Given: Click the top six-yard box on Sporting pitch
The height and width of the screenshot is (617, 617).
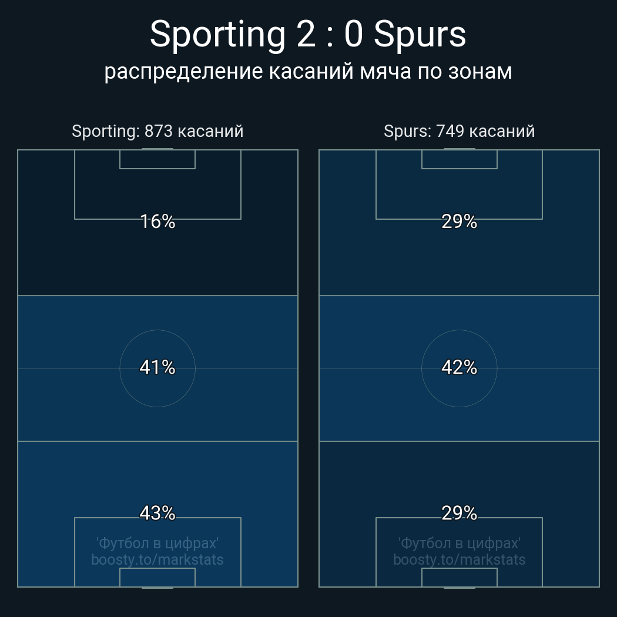Looking at the screenshot, I should pos(157,159).
